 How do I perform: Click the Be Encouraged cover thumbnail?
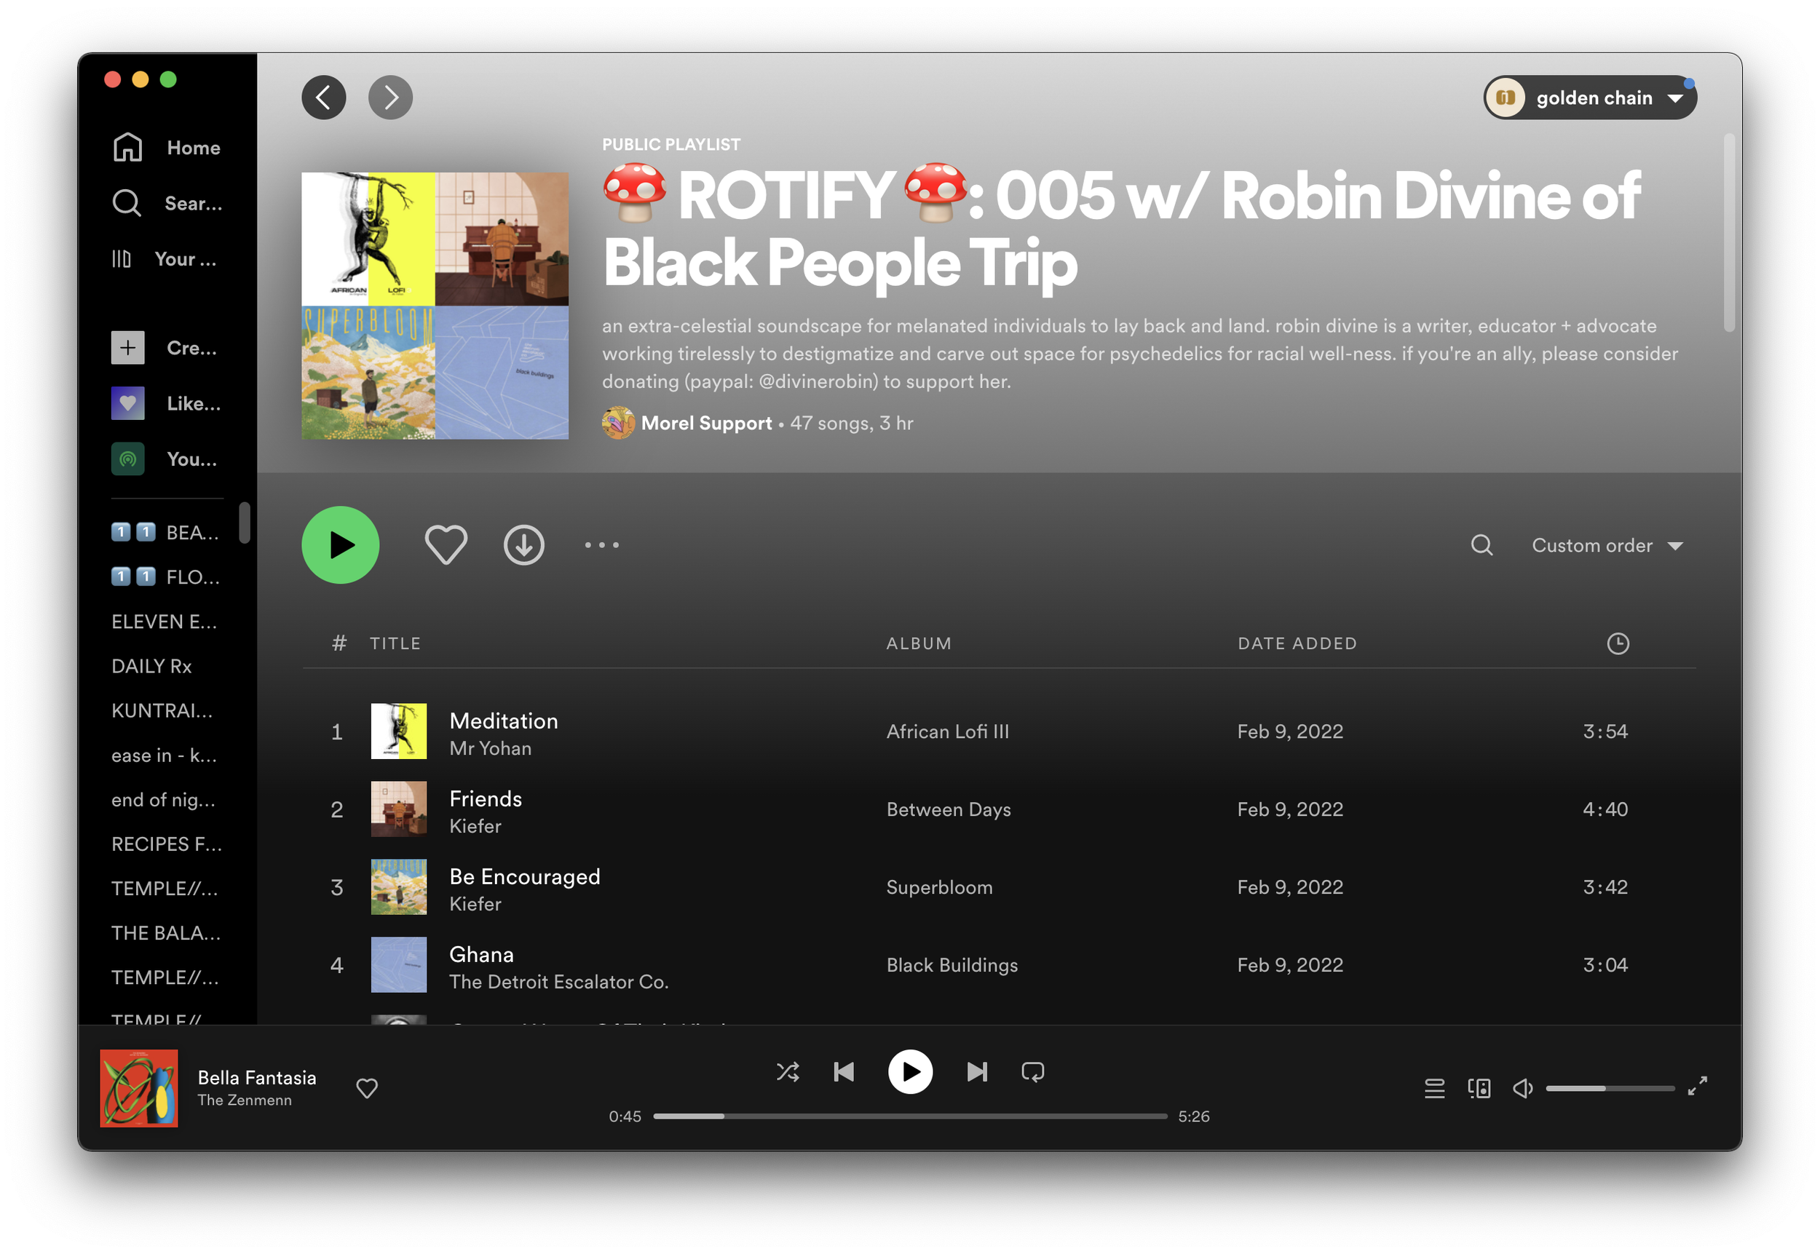pos(398,886)
